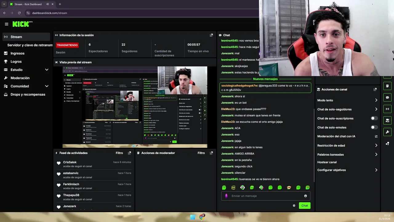
Task: Expand Configurar objetivos chevron
Action: pyautogui.click(x=376, y=170)
